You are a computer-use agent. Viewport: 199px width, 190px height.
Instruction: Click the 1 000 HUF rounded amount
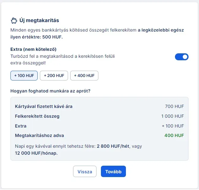point(172,116)
